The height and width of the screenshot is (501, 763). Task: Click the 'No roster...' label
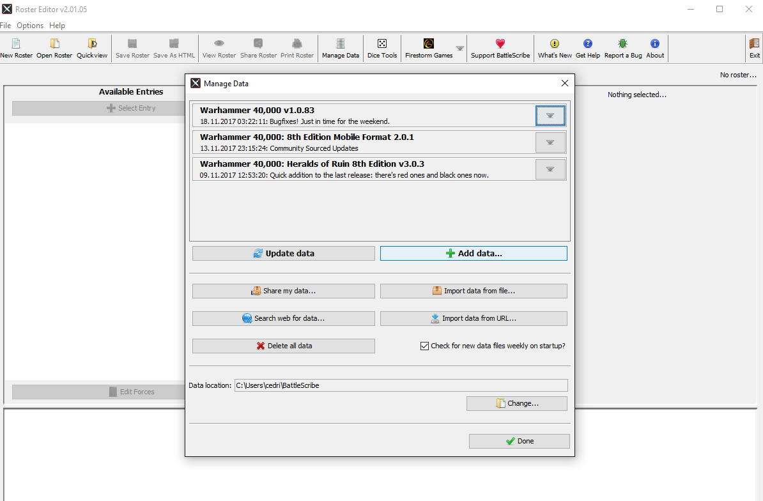pyautogui.click(x=738, y=75)
